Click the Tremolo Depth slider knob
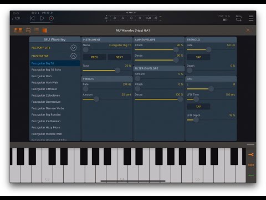 click(190, 71)
